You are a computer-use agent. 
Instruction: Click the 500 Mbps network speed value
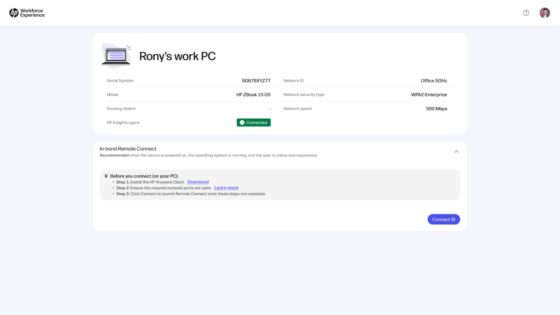tap(436, 109)
